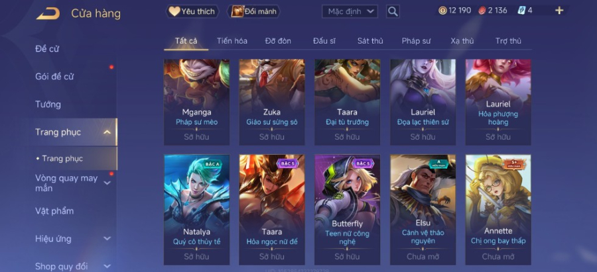
Task: Open the search magnifier icon
Action: [393, 11]
